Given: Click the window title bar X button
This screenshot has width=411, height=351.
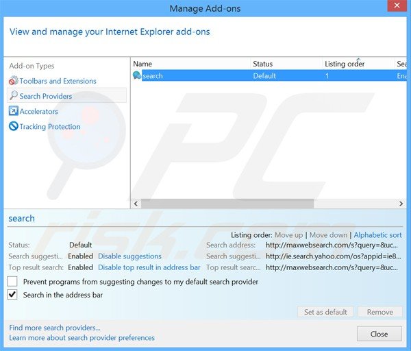Looking at the screenshot, I should tap(397, 5).
